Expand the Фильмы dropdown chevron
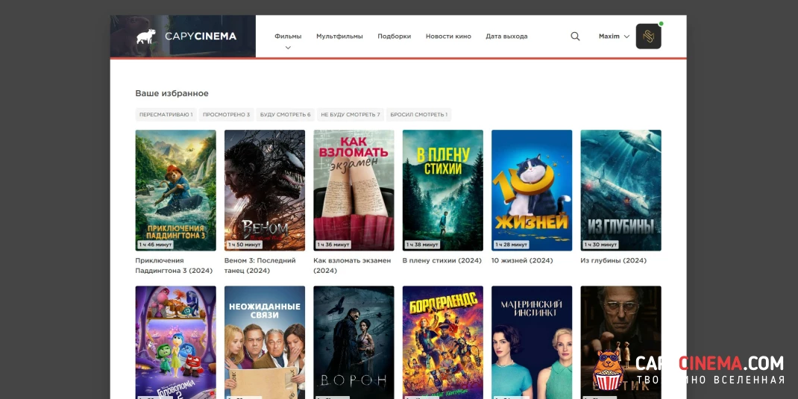 click(288, 47)
